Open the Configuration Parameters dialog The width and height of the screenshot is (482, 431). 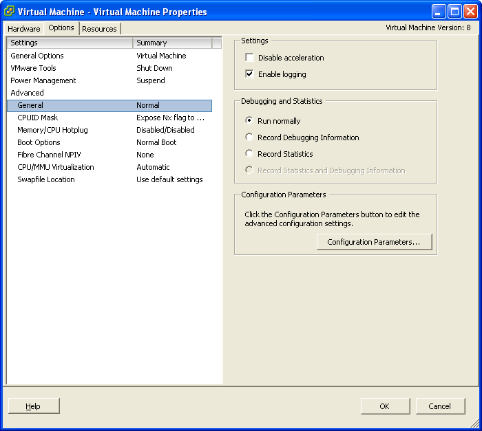[x=373, y=242]
